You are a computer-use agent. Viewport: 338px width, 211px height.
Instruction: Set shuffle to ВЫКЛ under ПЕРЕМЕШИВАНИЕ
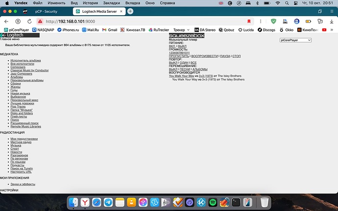(173, 70)
